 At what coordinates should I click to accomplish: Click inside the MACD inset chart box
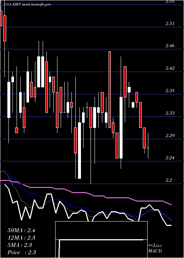[x=101, y=240]
